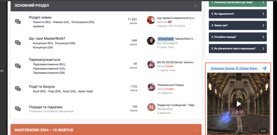This screenshot has height=135, width=277.
Task: Open the Telegram icon in the video widget
Action: point(264,68)
